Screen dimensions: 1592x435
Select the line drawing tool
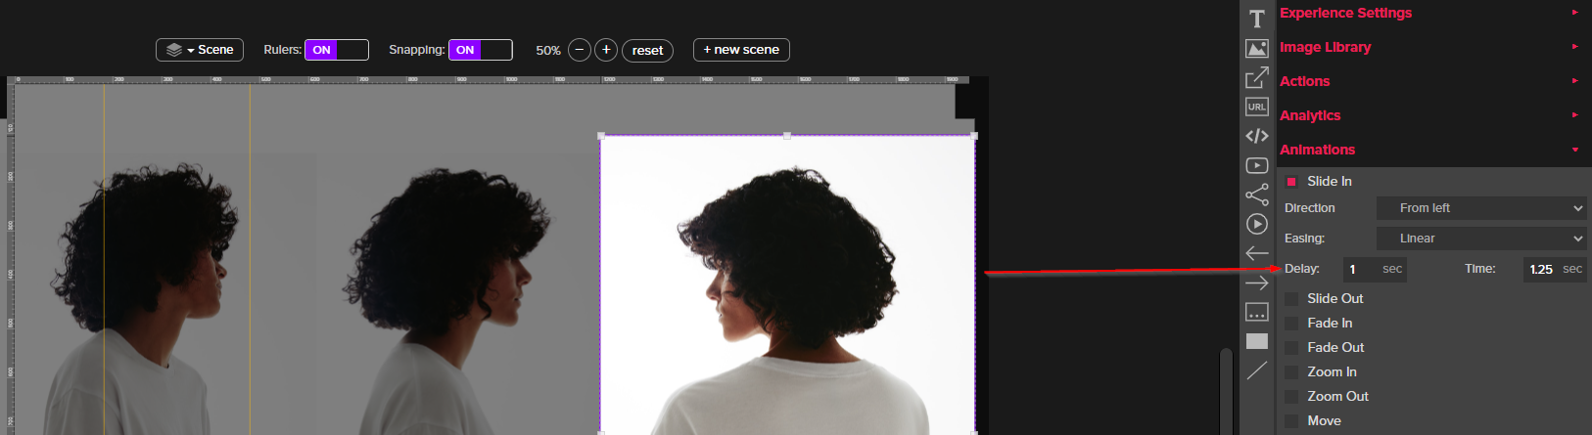click(1257, 370)
